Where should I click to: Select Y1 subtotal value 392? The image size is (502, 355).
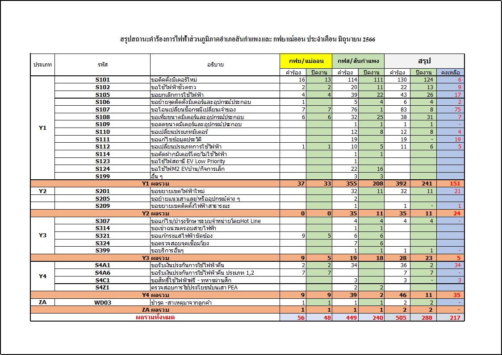[401, 184]
